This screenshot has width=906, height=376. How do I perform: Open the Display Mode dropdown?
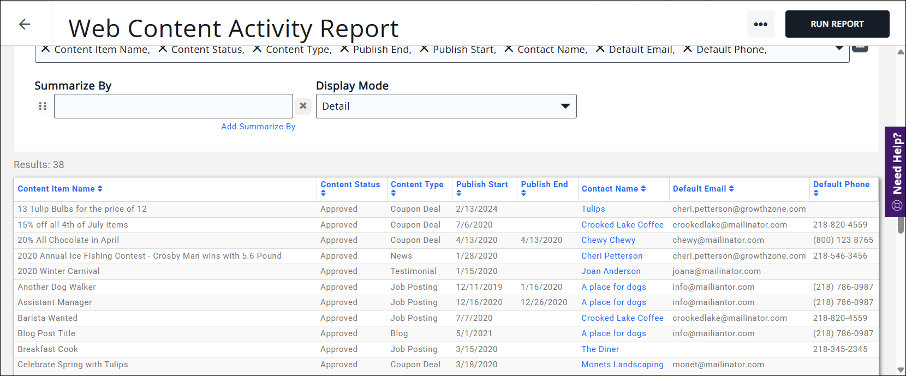445,106
